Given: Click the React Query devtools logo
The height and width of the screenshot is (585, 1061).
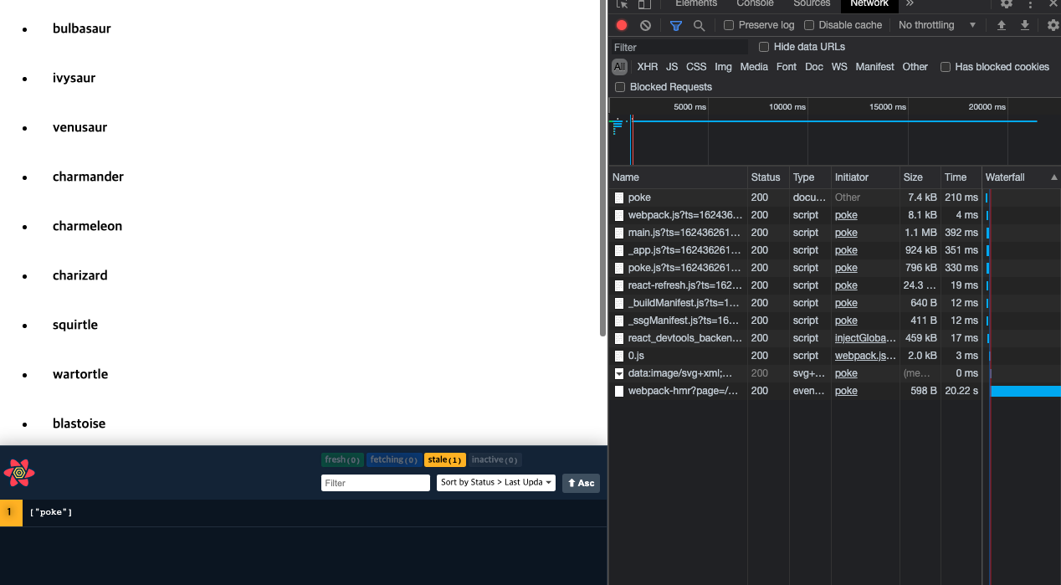Looking at the screenshot, I should tap(19, 473).
